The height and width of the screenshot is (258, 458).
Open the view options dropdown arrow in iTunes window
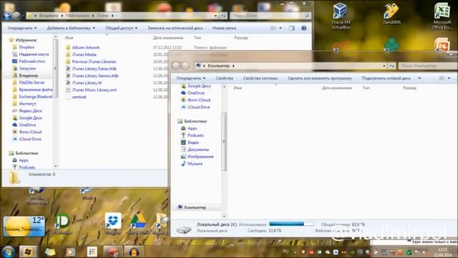281,28
